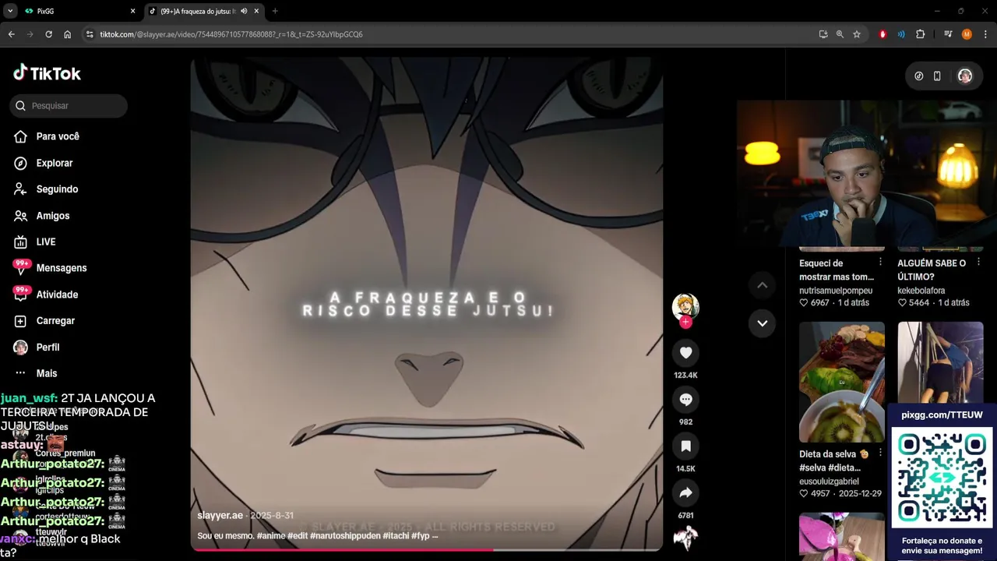Open the Dieta da selva food thumbnail
This screenshot has width=997, height=561.
(x=842, y=382)
